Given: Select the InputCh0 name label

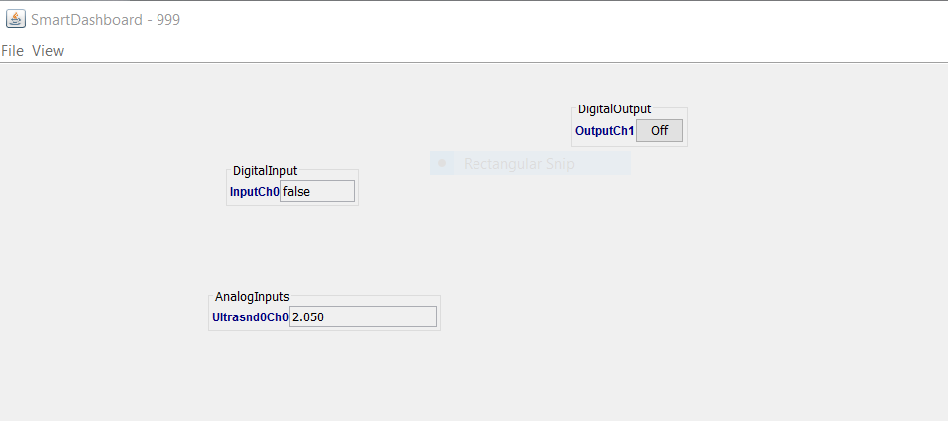Looking at the screenshot, I should [254, 192].
